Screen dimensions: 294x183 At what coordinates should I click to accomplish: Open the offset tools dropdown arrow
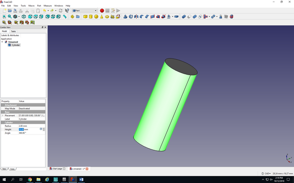pyautogui.click(x=172, y=17)
